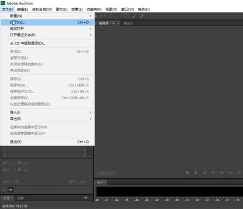Viewport: 243px width, 209px height.
Task: Select the paintbrush selection tool
Action: [x=134, y=16]
